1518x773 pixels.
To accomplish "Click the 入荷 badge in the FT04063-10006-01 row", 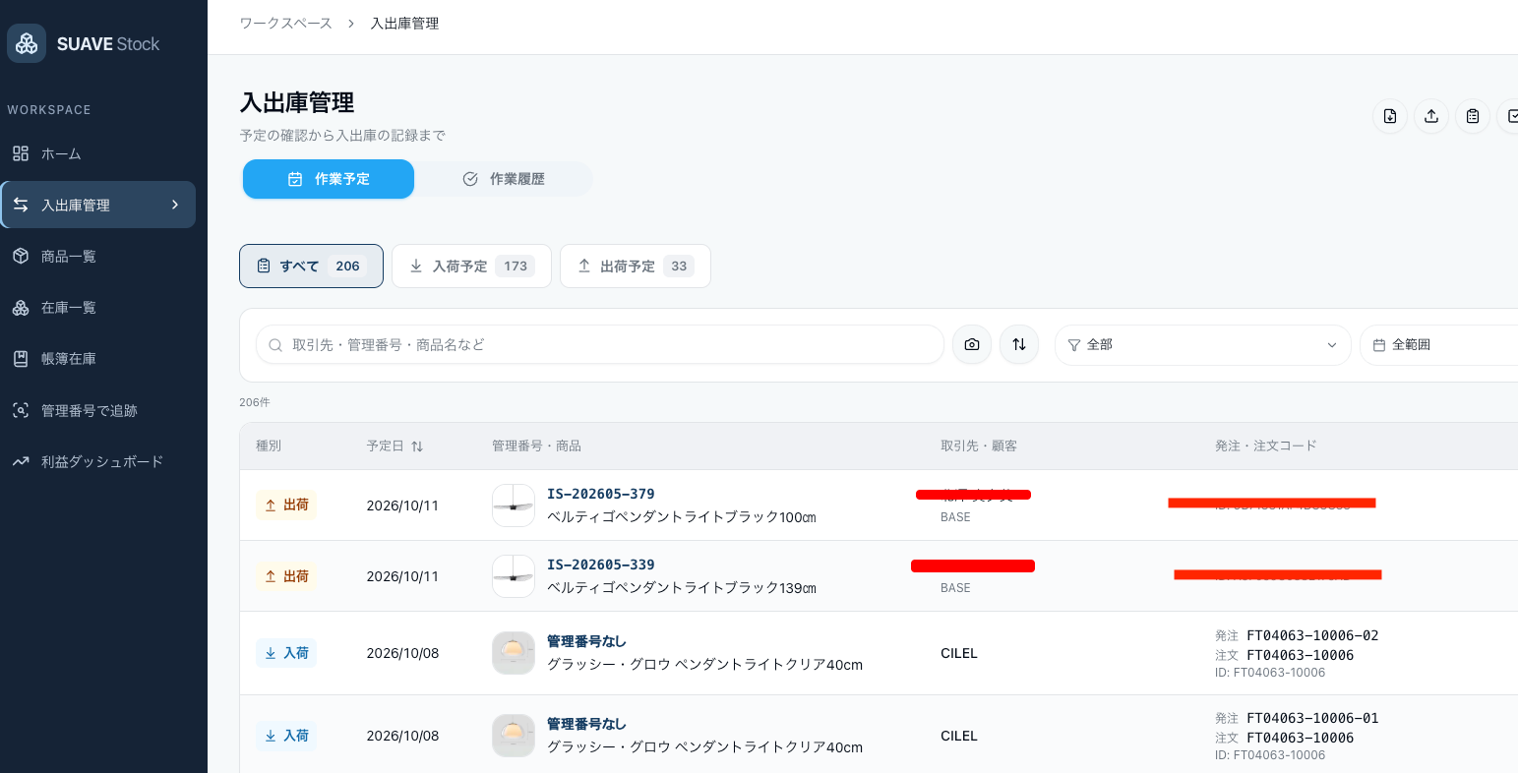I will (286, 736).
